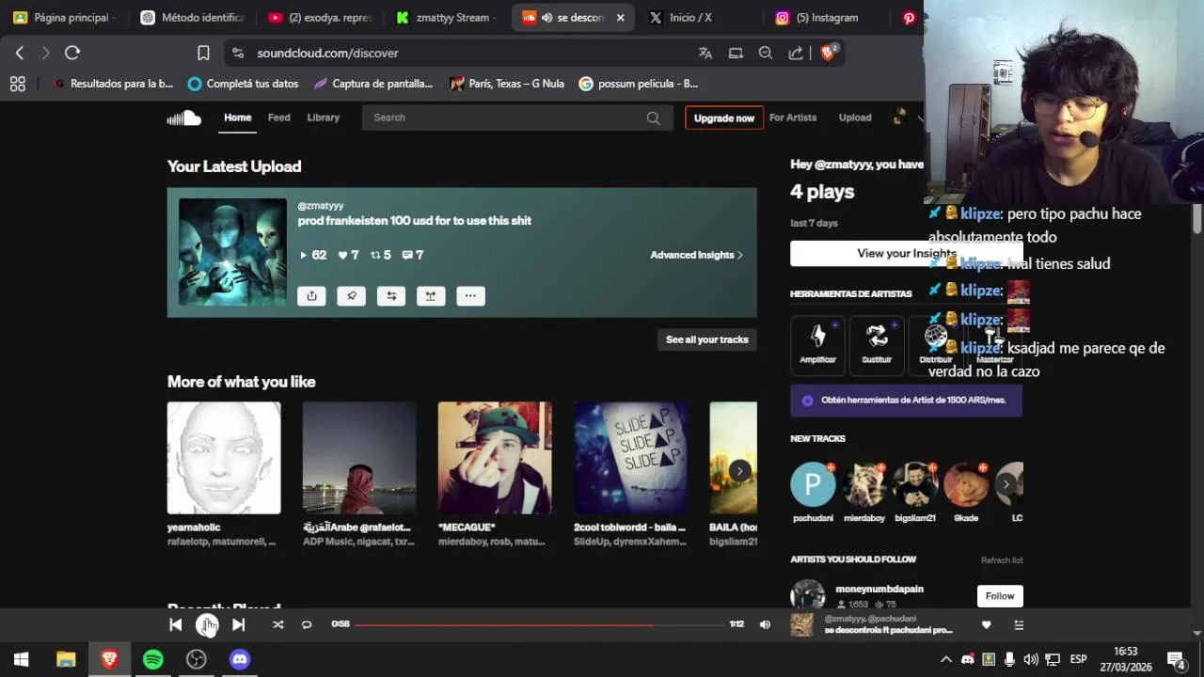Open the Library tab
Screen dimensions: 1204x677
323,118
